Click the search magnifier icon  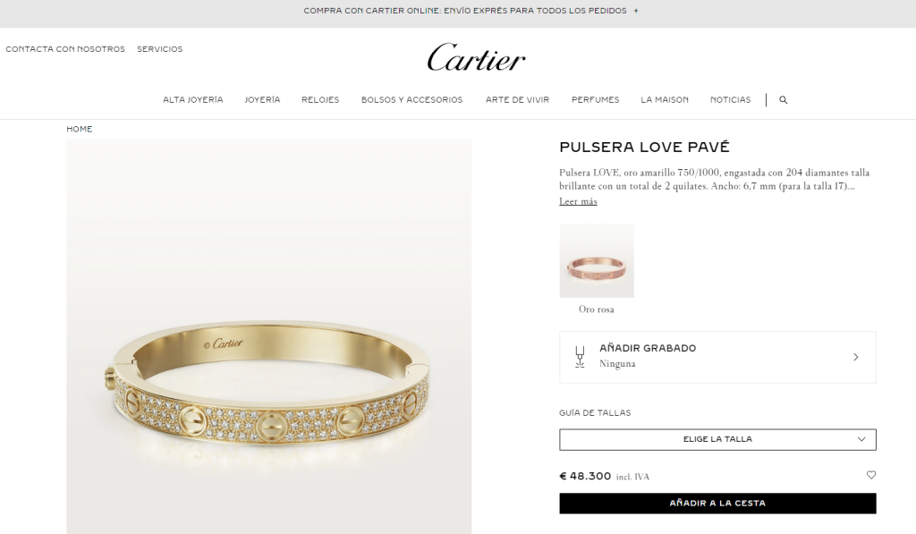point(784,100)
